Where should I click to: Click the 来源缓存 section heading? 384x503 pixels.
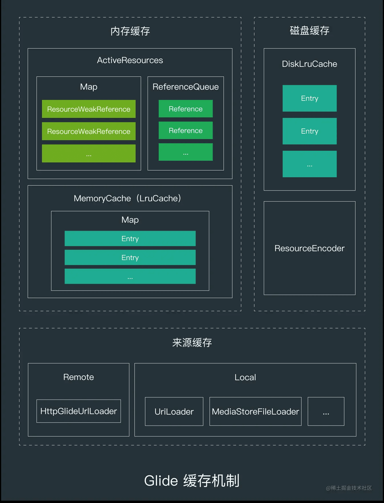tap(192, 343)
